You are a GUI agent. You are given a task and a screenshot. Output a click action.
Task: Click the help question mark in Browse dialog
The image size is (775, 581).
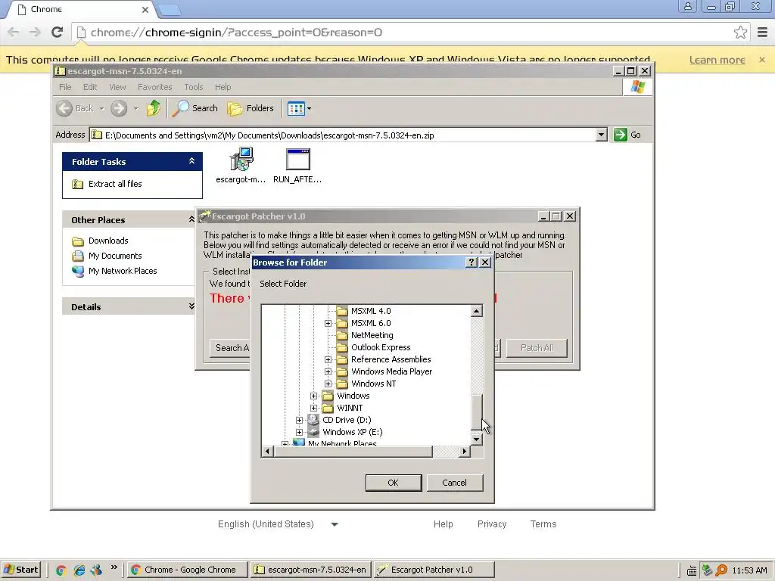(x=472, y=263)
